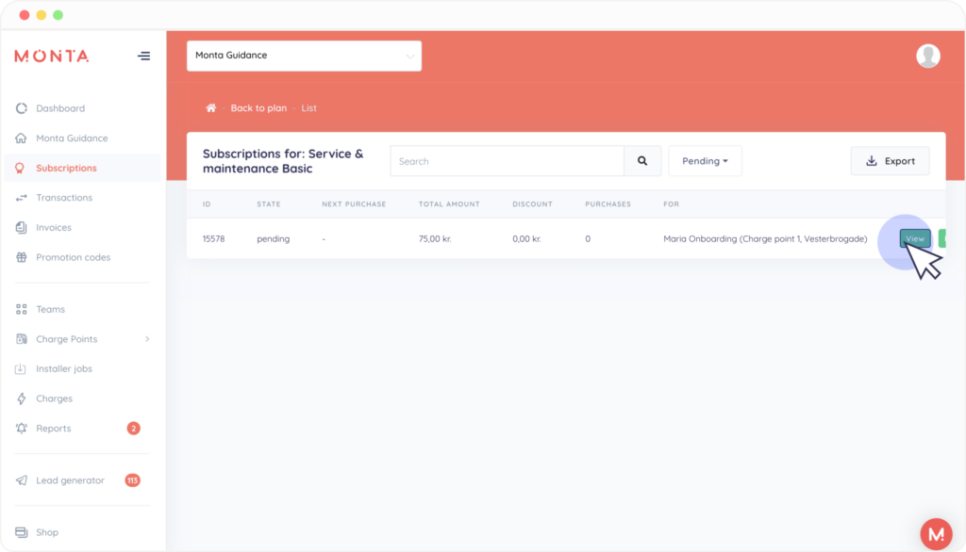The width and height of the screenshot is (966, 552).
Task: Click the Total Amount column header
Action: [x=449, y=204]
